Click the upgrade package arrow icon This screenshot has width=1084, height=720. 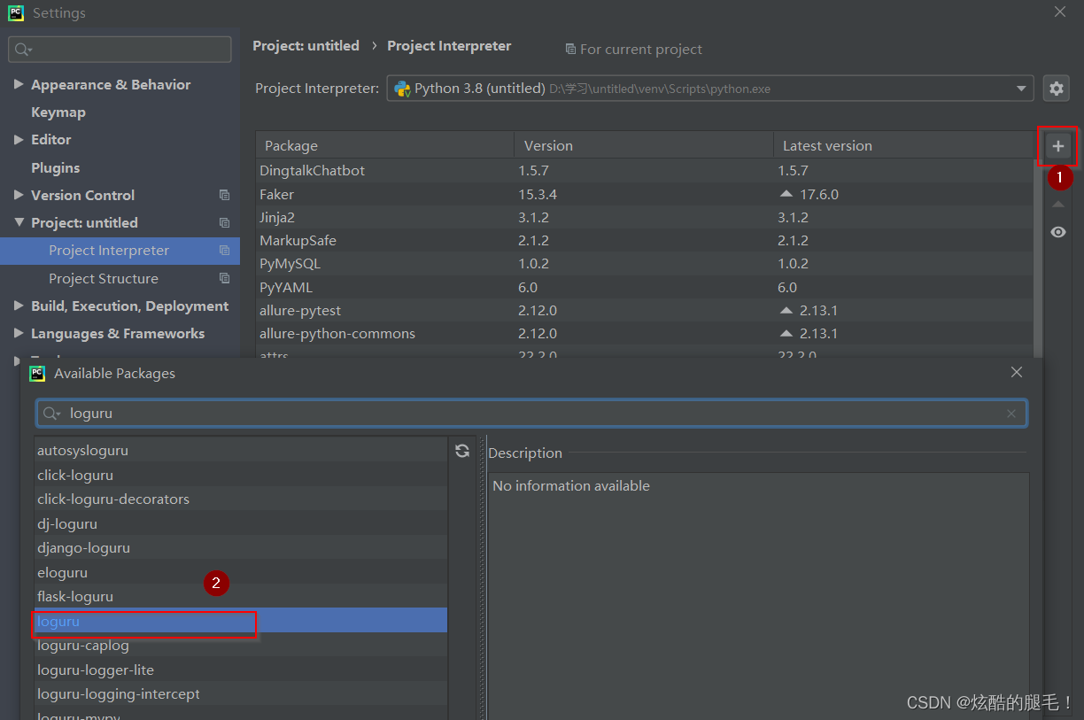pyautogui.click(x=1057, y=204)
